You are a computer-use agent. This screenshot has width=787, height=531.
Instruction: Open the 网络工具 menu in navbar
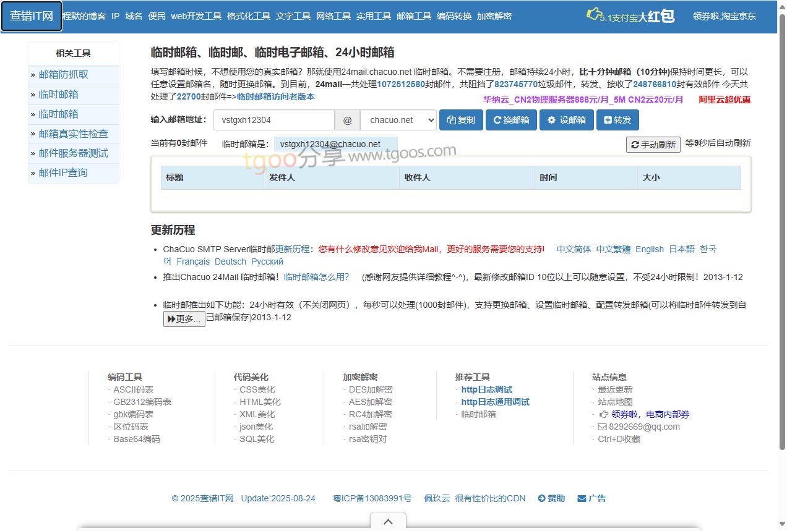[333, 16]
